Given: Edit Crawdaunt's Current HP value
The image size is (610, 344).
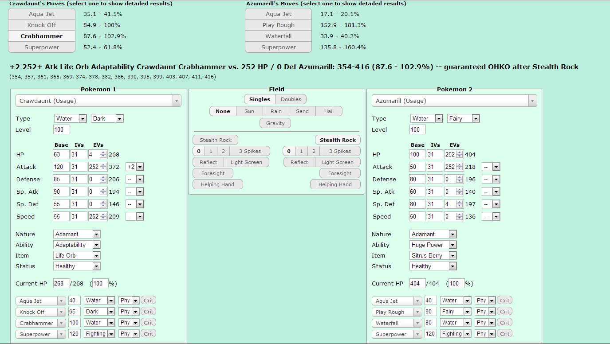Looking at the screenshot, I should (x=62, y=283).
